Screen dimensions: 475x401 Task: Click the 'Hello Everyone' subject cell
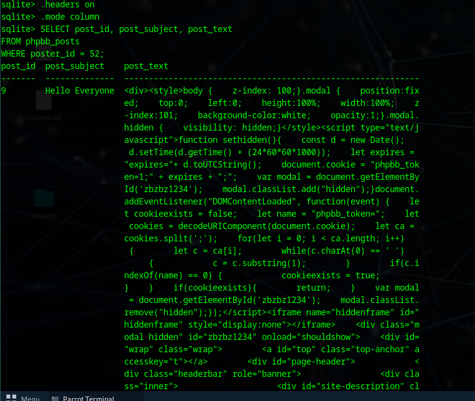(x=80, y=91)
